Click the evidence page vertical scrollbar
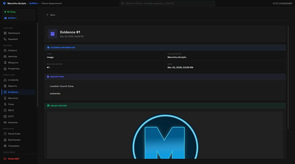 [x=288, y=77]
